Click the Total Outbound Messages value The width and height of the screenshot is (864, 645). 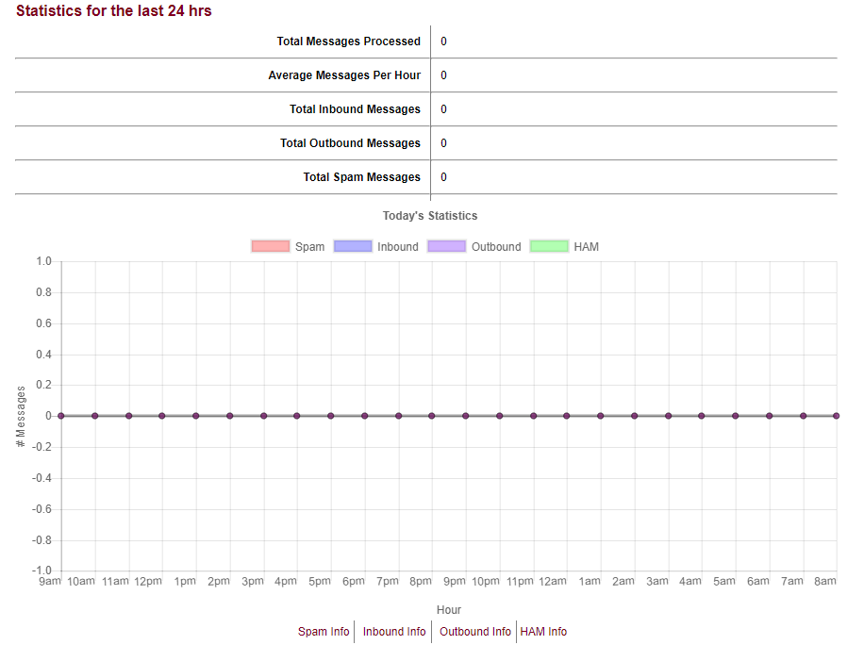point(443,143)
